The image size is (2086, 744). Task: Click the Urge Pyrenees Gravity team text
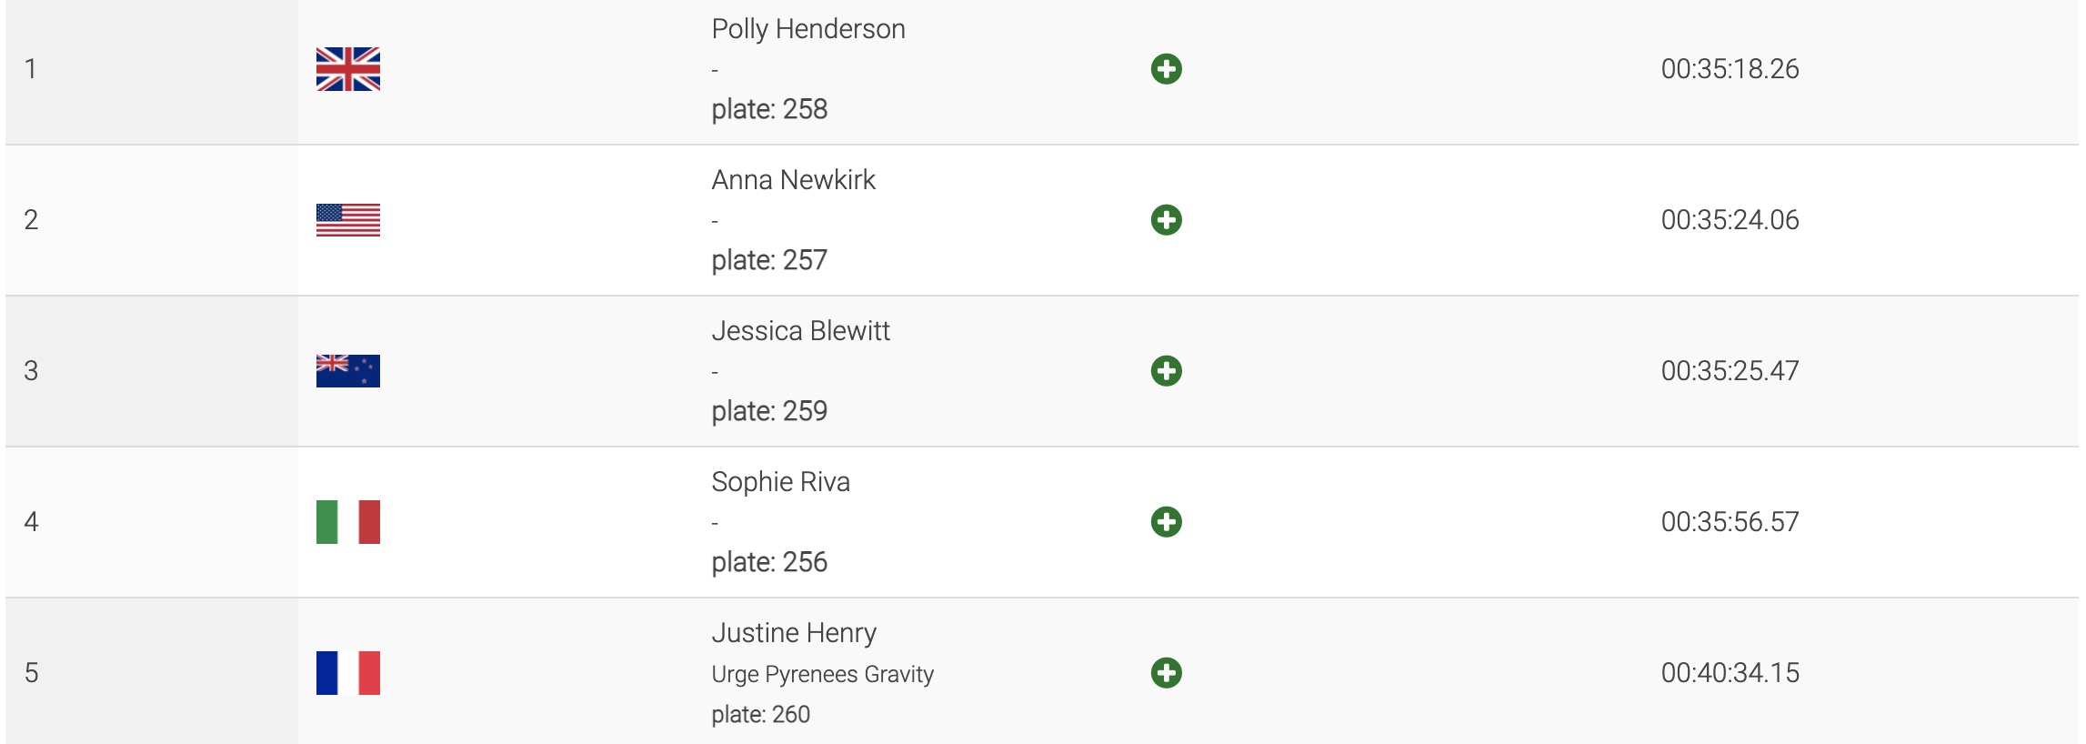pos(822,674)
